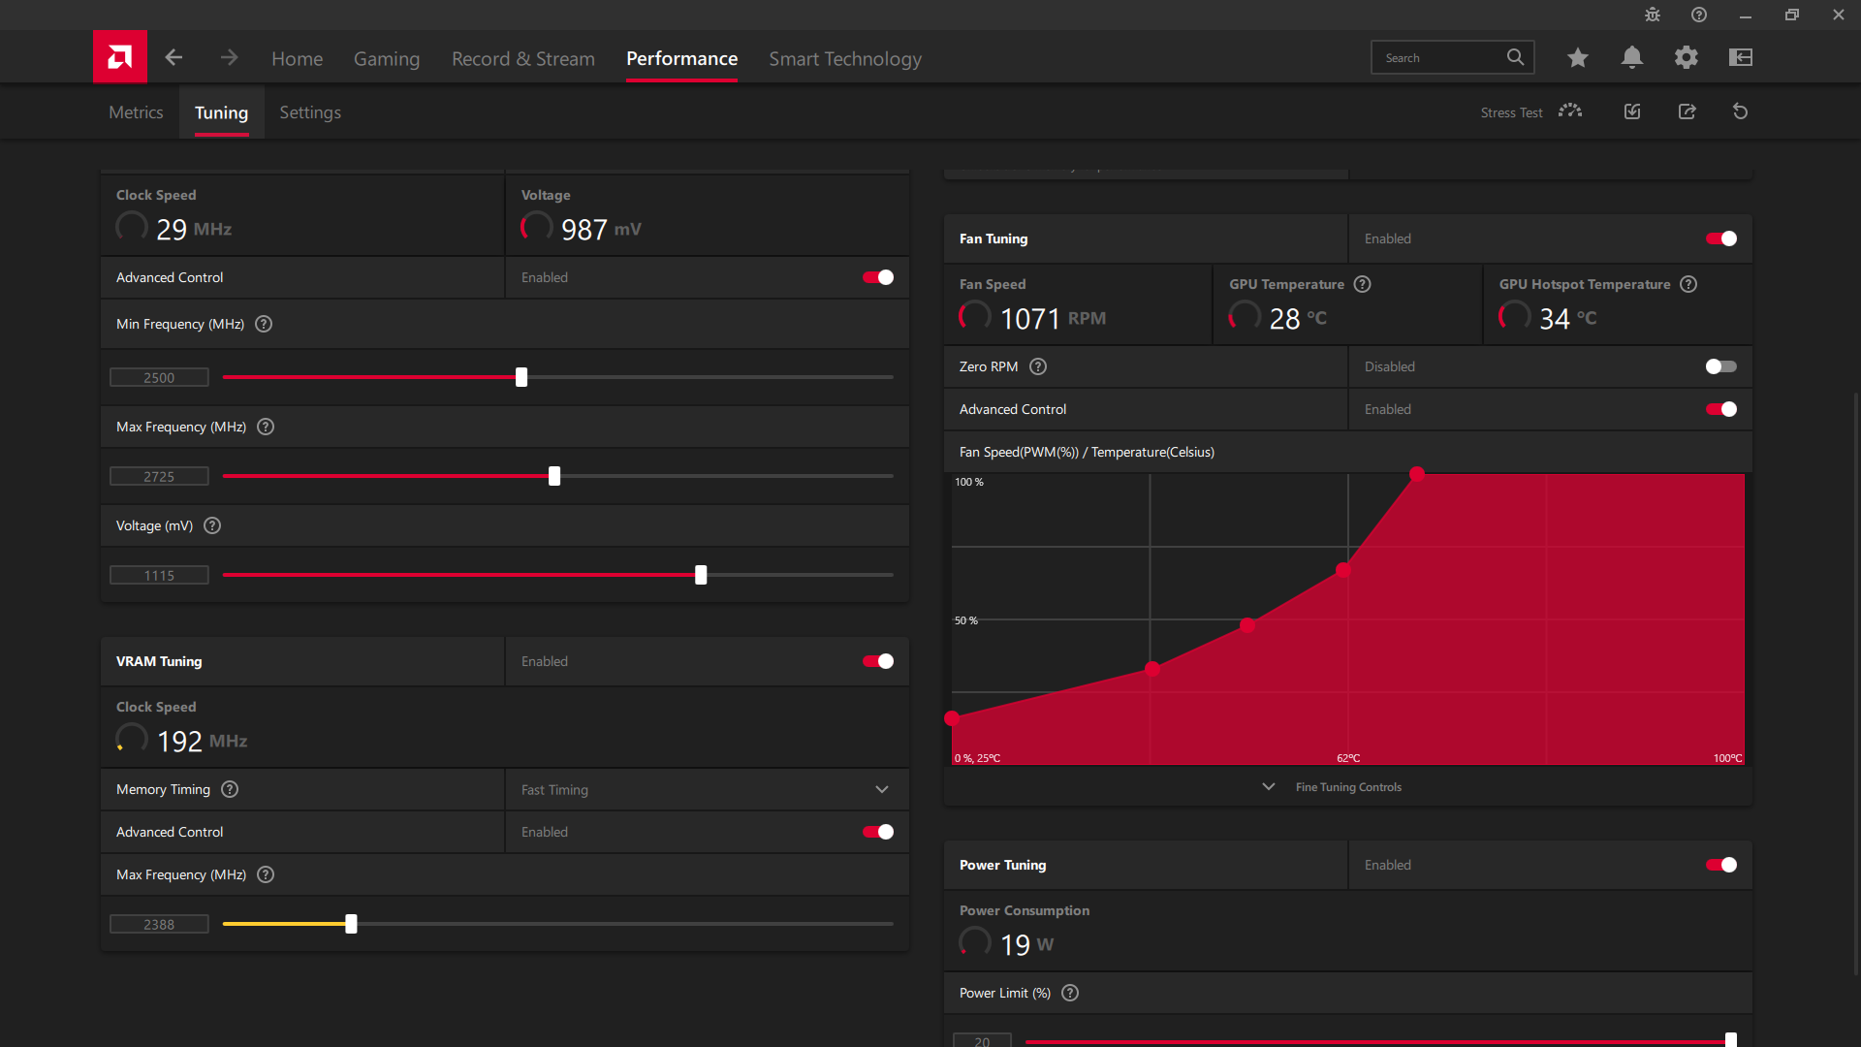This screenshot has width=1861, height=1047.
Task: Open the help question mark icon
Action: (x=1699, y=15)
